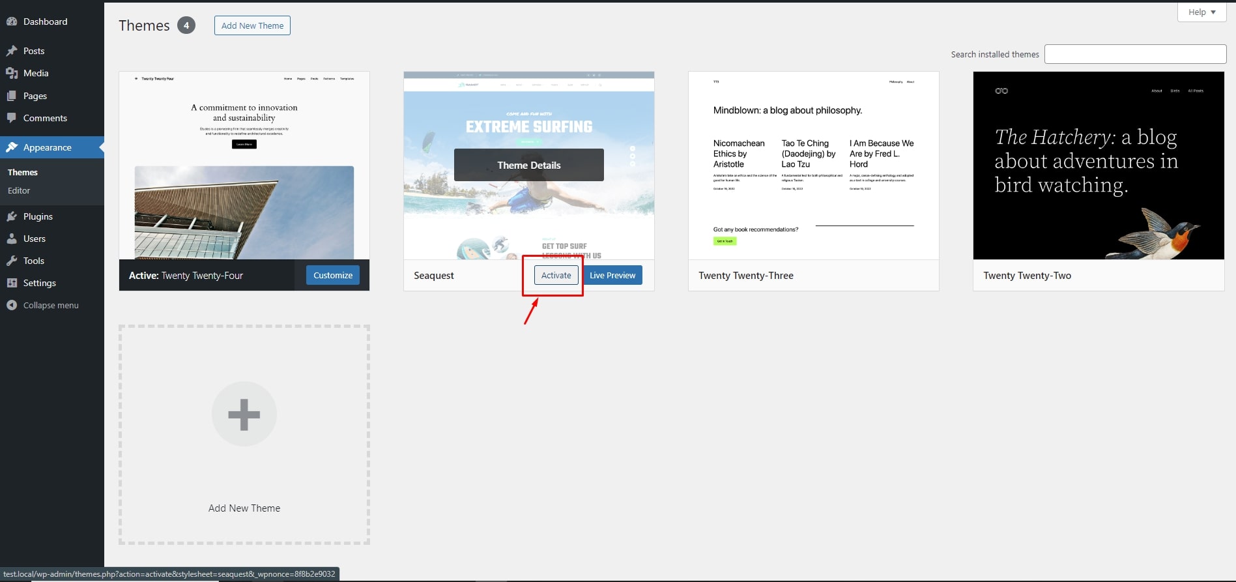
Task: Click the Settings sliders icon
Action: pyautogui.click(x=12, y=283)
